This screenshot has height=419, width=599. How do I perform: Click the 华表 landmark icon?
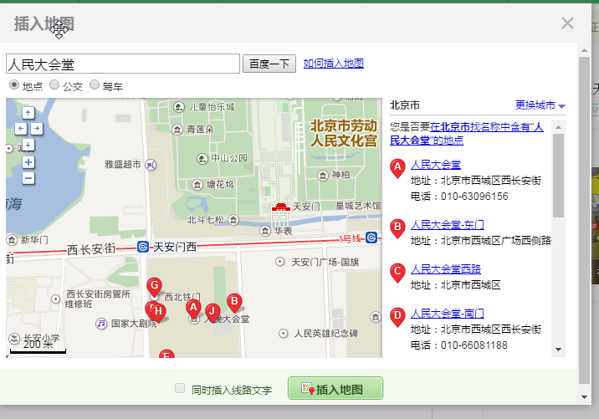[265, 231]
